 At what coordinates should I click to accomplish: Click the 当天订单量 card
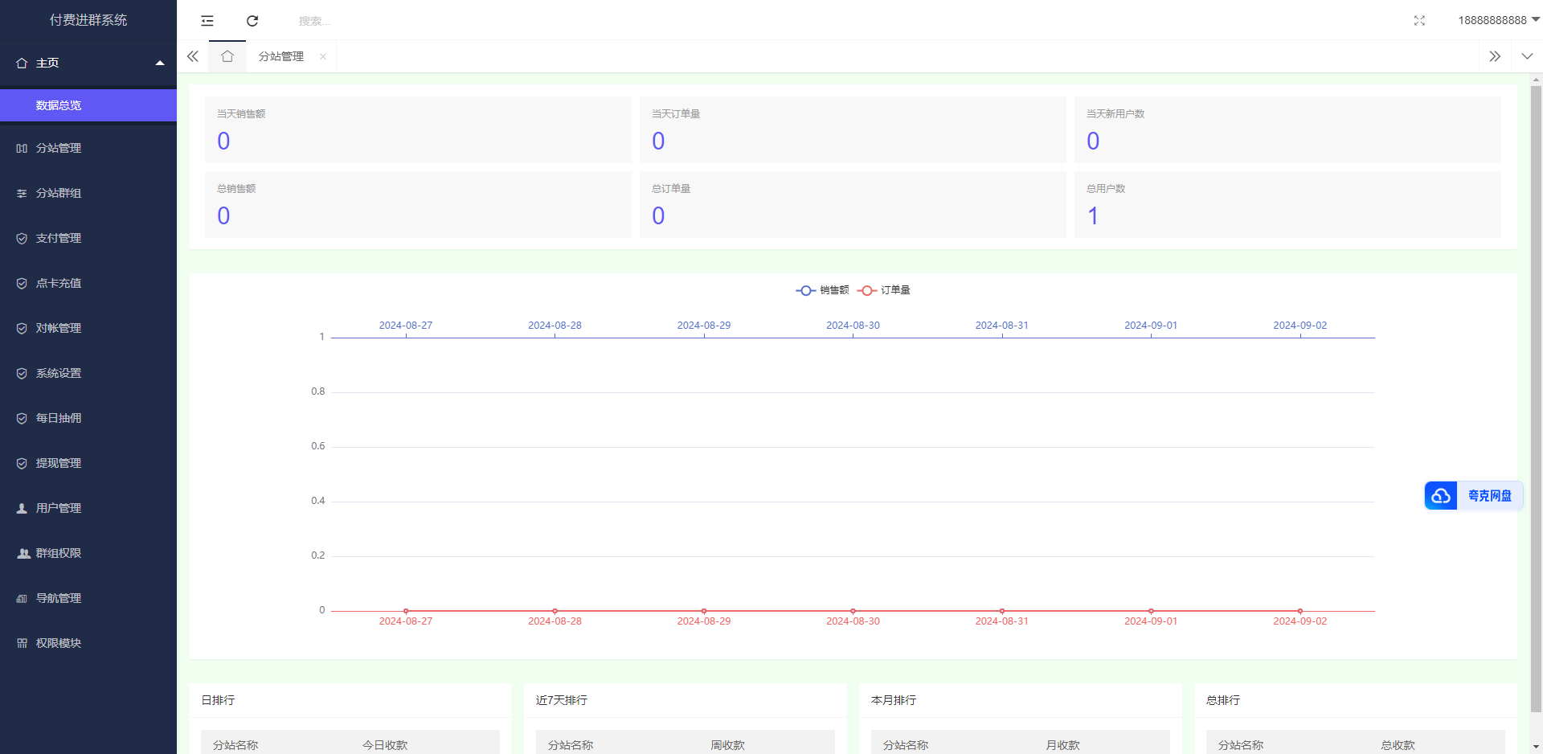coord(853,129)
